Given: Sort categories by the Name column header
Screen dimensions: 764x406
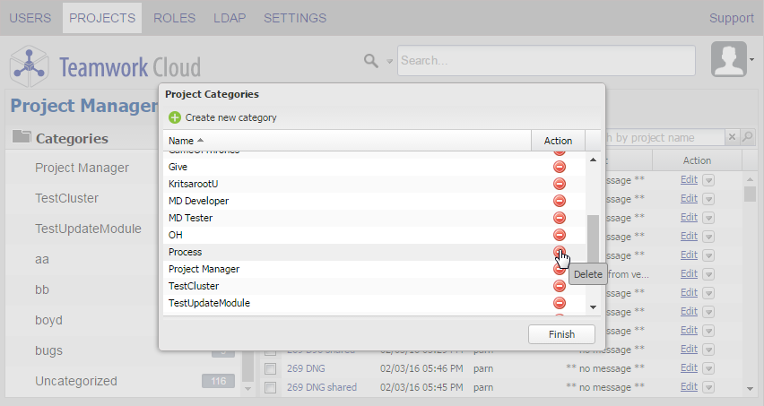Looking at the screenshot, I should pos(186,141).
